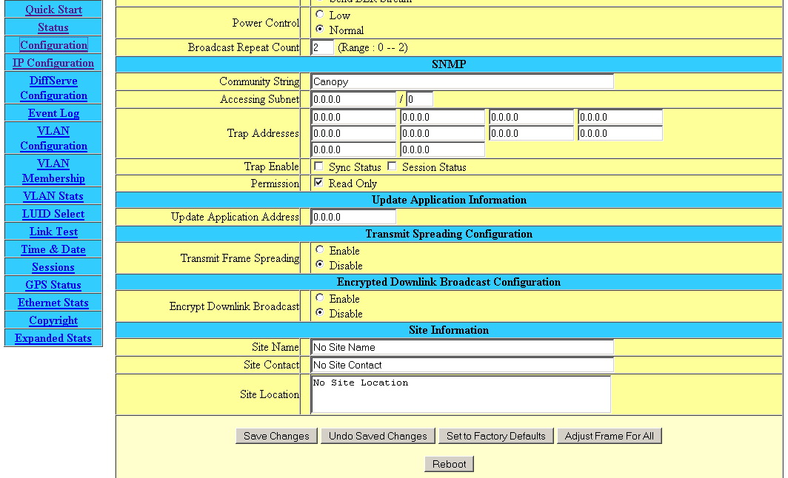Disable Transmit Frame Spreading
This screenshot has height=478, width=788.
(320, 263)
